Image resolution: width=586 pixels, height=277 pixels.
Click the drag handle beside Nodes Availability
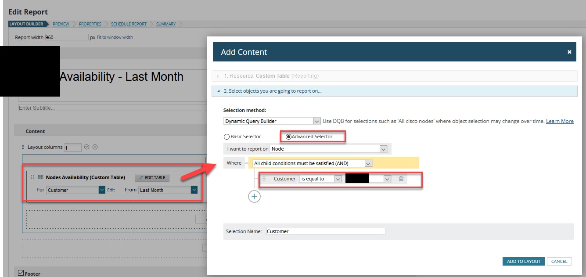32,177
